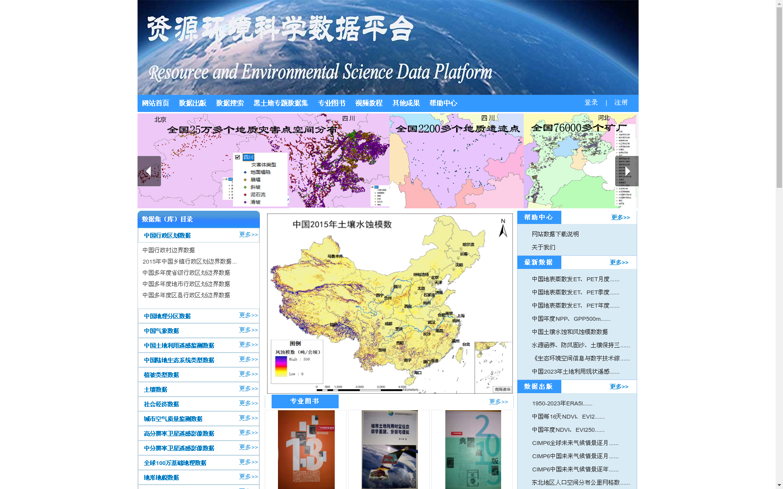This screenshot has width=783, height=489.
Task: Click the 注册 register link
Action: pos(621,103)
